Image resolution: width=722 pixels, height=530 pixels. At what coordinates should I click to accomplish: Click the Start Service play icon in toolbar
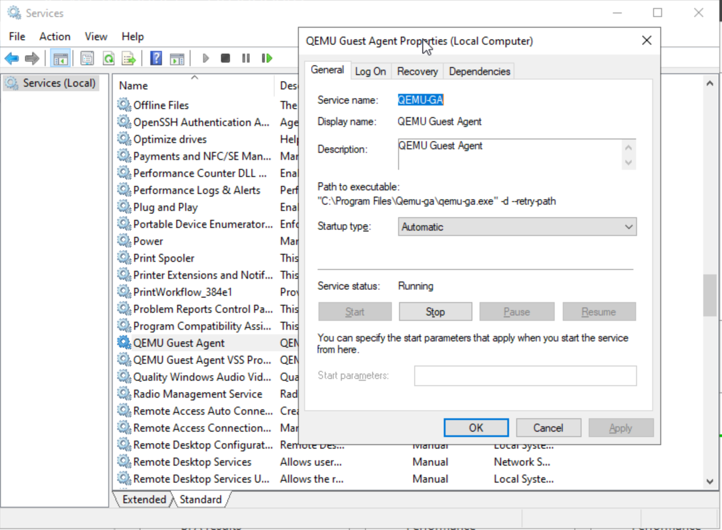[x=205, y=58]
